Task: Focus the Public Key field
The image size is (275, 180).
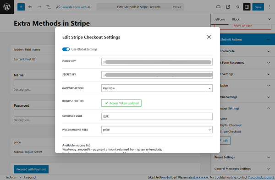Action: pyautogui.click(x=157, y=61)
